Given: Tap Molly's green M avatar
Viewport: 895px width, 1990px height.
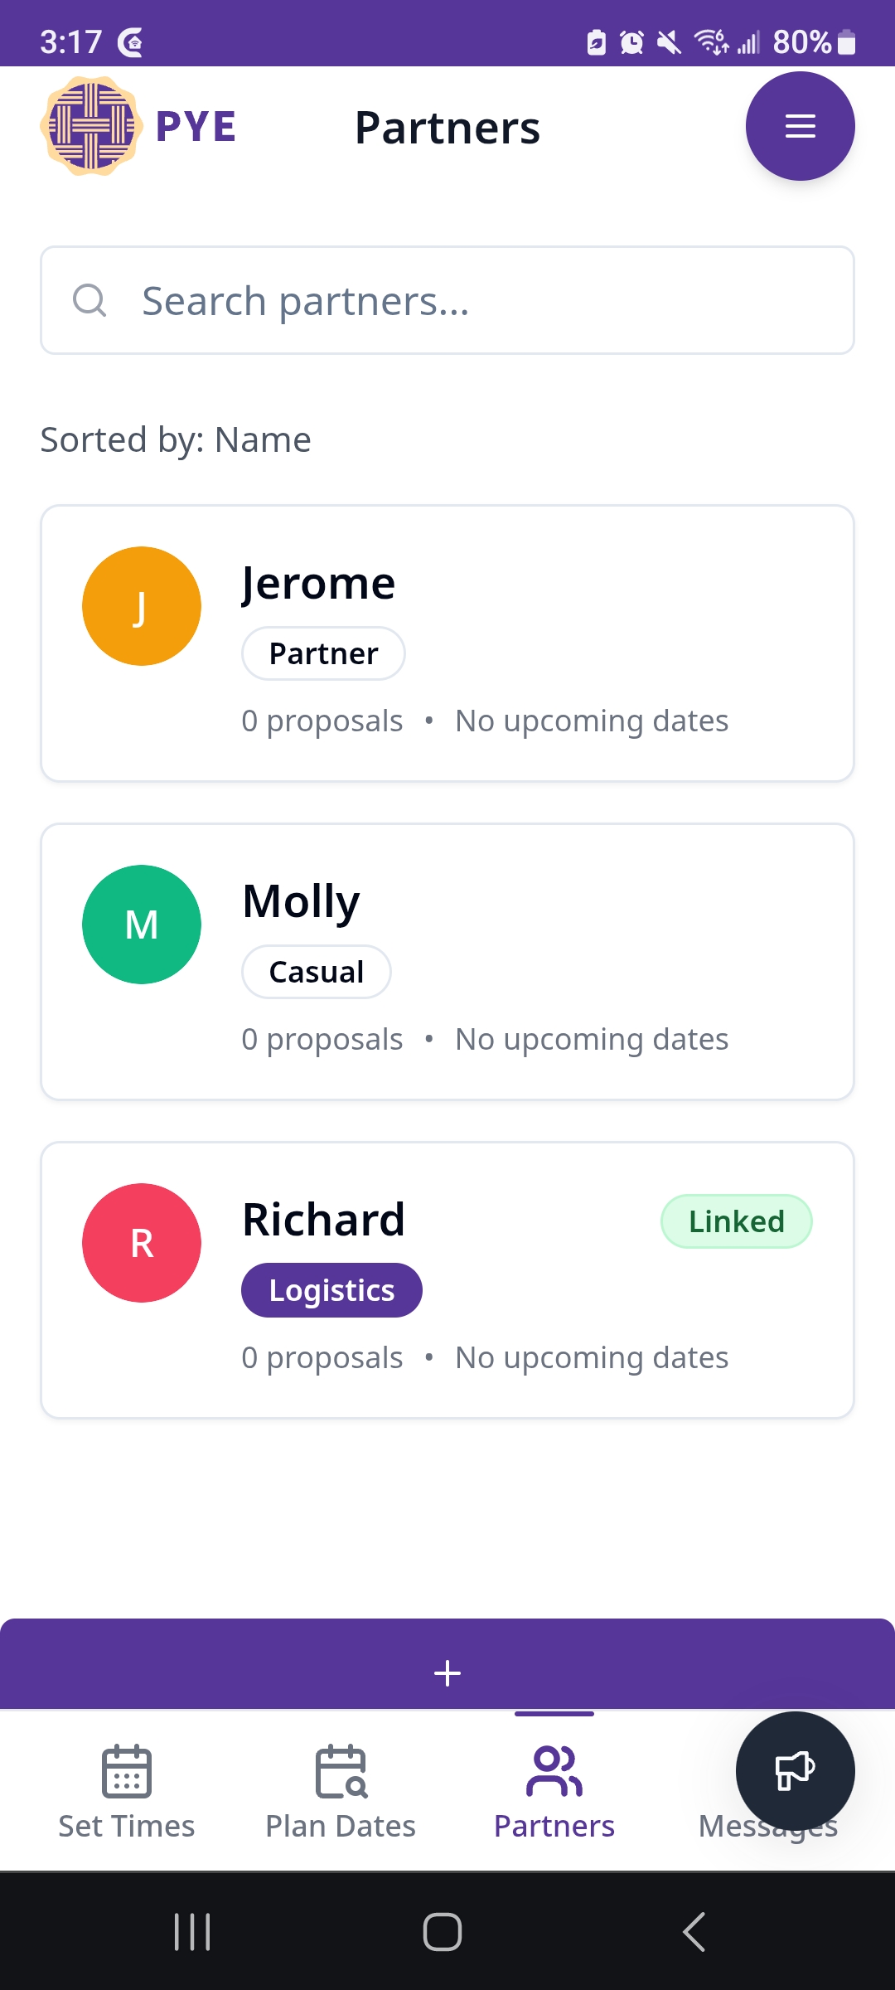Looking at the screenshot, I should tap(142, 925).
